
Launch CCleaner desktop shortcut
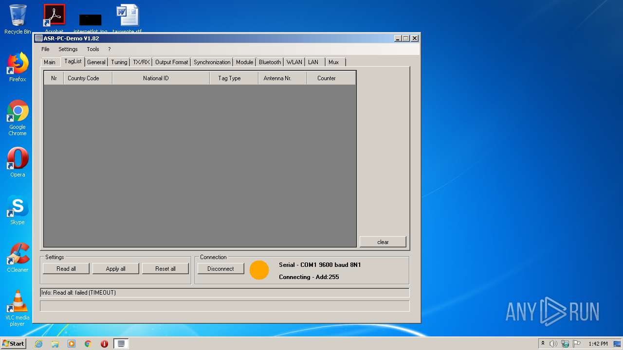[18, 258]
